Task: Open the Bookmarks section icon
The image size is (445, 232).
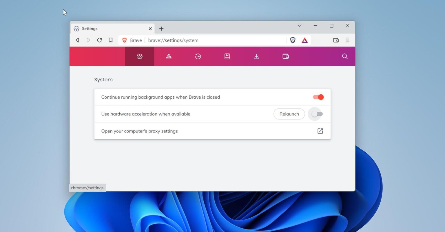Action: click(227, 56)
